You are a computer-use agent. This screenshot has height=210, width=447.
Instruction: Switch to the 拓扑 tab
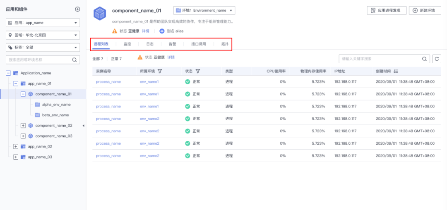225,44
